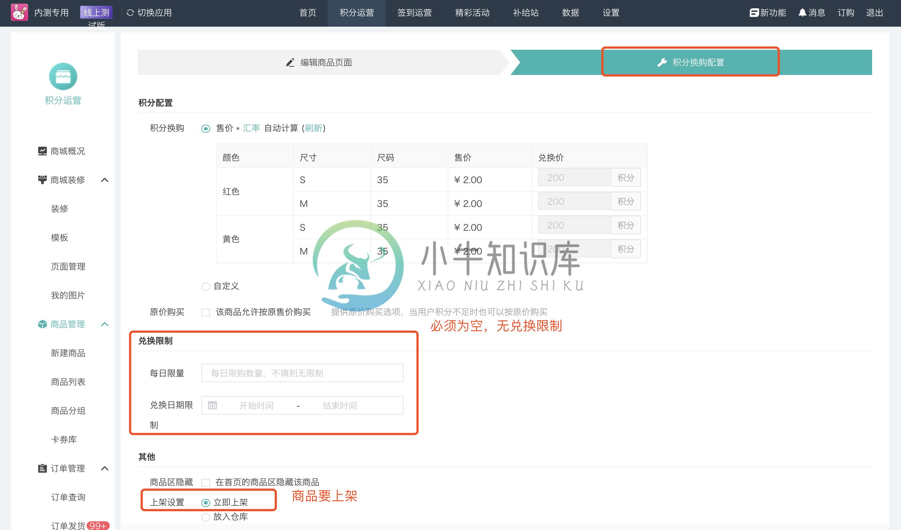This screenshot has height=530, width=901.
Task: Click the 每日限量 input field
Action: (x=302, y=373)
